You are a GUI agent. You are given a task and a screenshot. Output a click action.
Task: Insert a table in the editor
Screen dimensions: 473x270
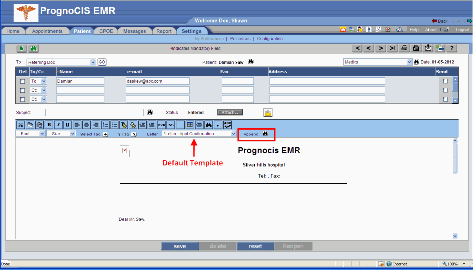[190, 125]
